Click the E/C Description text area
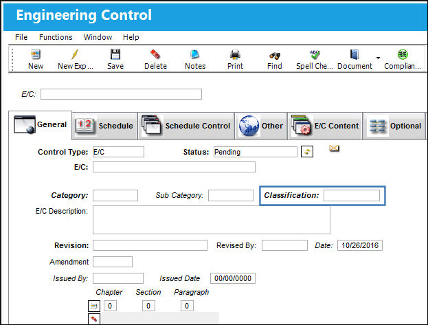Image resolution: width=428 pixels, height=325 pixels. (212, 220)
